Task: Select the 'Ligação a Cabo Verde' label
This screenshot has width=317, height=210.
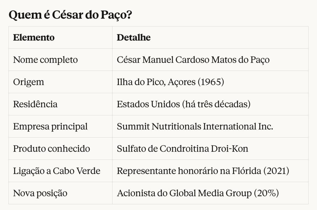Action: point(57,171)
